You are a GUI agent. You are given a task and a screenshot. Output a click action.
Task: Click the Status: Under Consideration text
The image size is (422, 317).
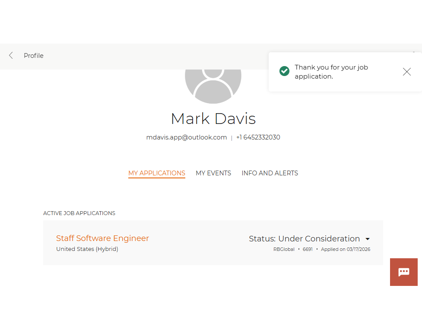(x=304, y=239)
